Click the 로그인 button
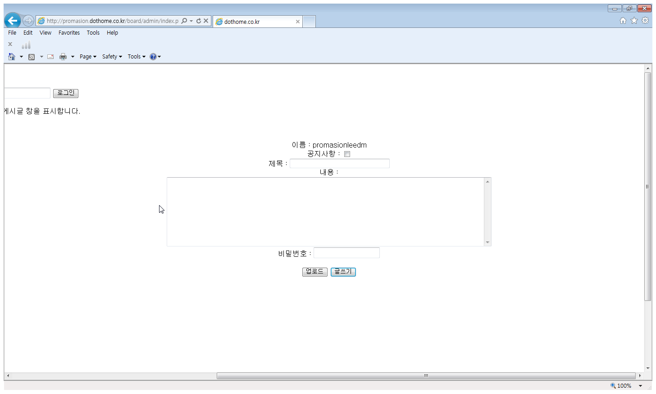 click(66, 93)
